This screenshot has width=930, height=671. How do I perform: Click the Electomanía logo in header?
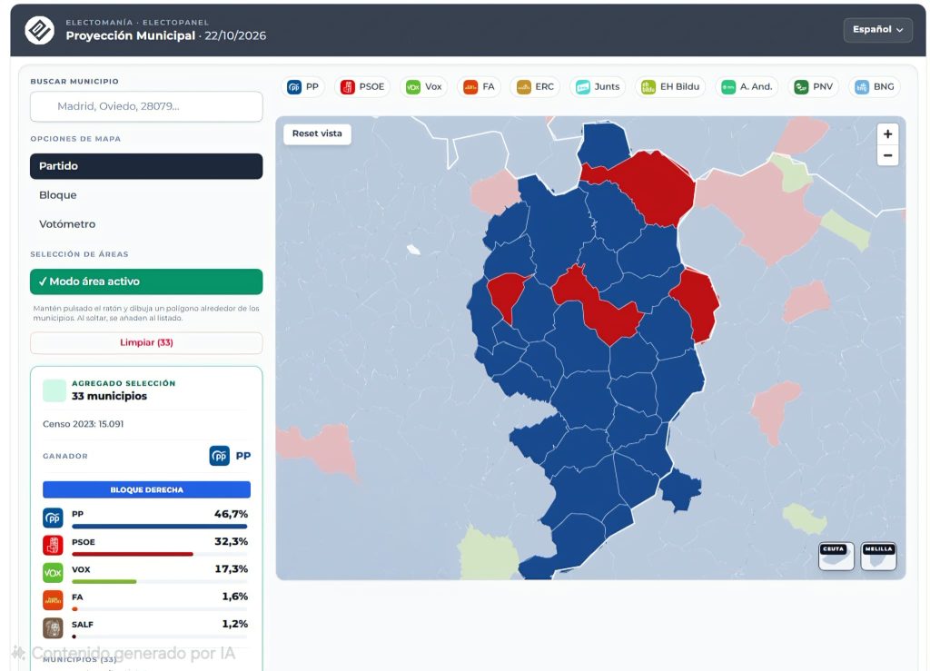(x=40, y=30)
